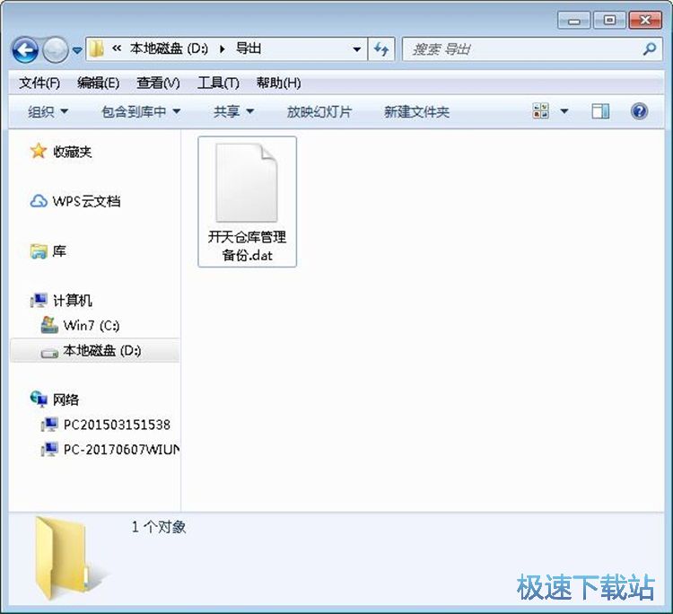Click the 本地磁盘 (D:) drive icon in tree
The width and height of the screenshot is (673, 614).
click(x=49, y=354)
